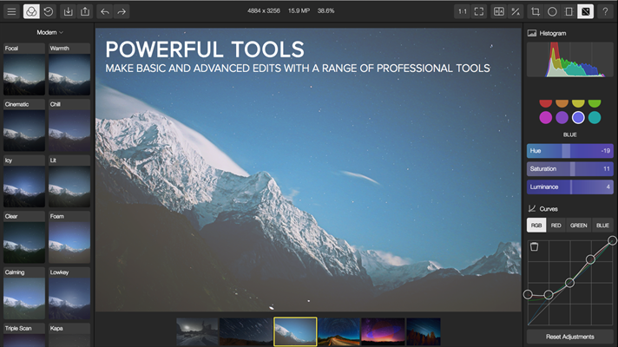The height and width of the screenshot is (347, 618).
Task: Open the purple sunset photo thumbnail
Action: pyautogui.click(x=383, y=331)
